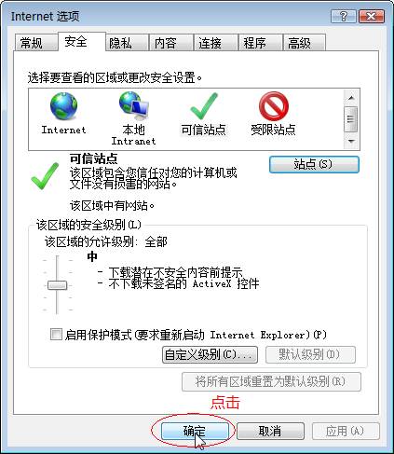The width and height of the screenshot is (394, 454).
Task: Open 自定义级别(C)... settings
Action: click(210, 354)
